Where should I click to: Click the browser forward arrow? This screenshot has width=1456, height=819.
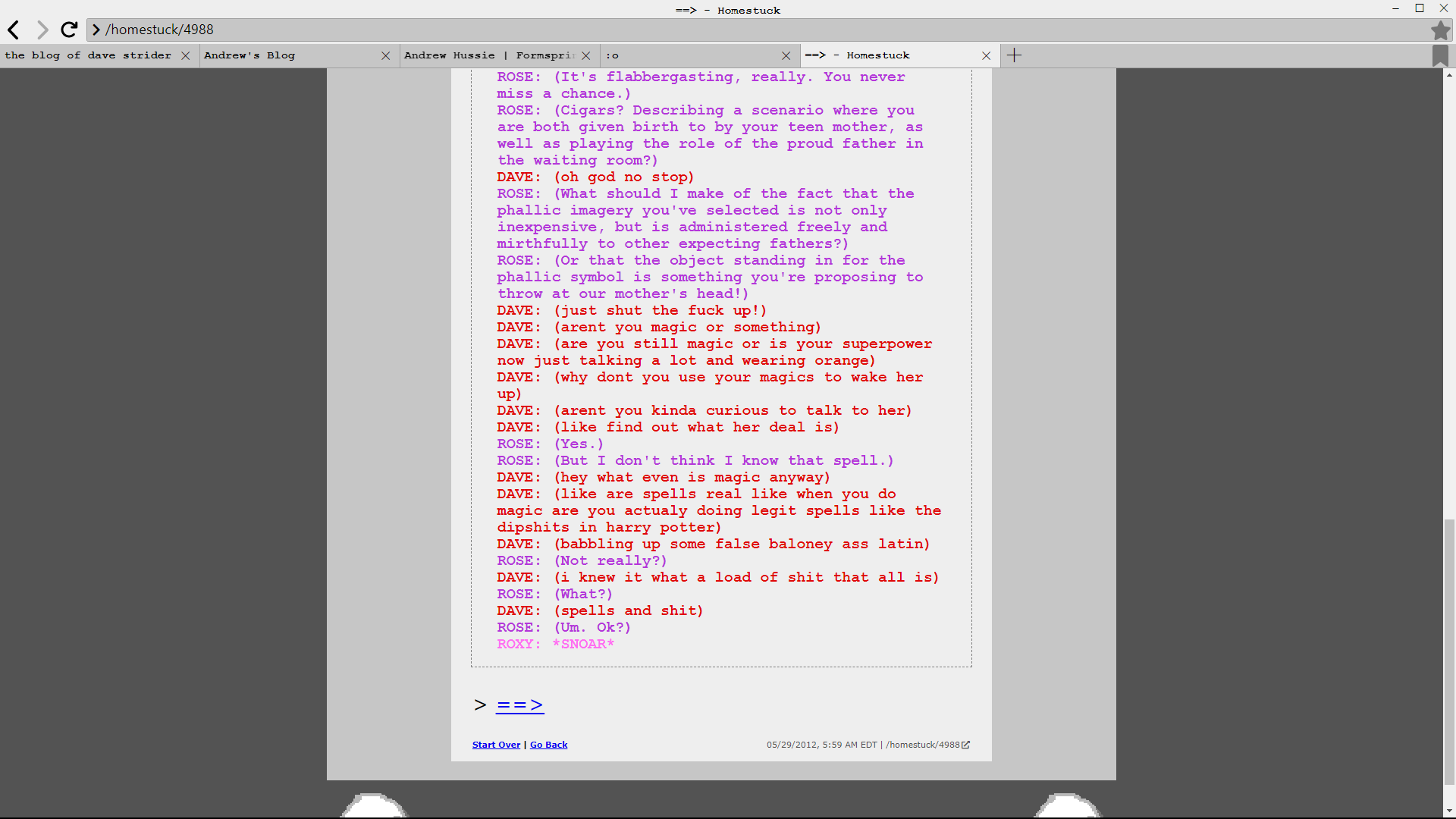pos(42,30)
